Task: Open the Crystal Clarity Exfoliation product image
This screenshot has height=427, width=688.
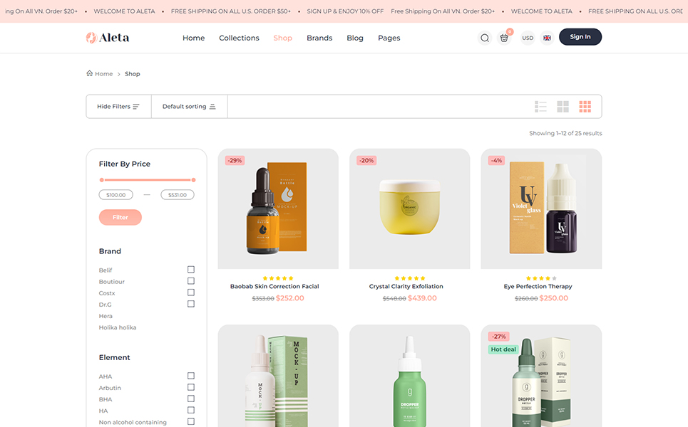Action: click(409, 209)
